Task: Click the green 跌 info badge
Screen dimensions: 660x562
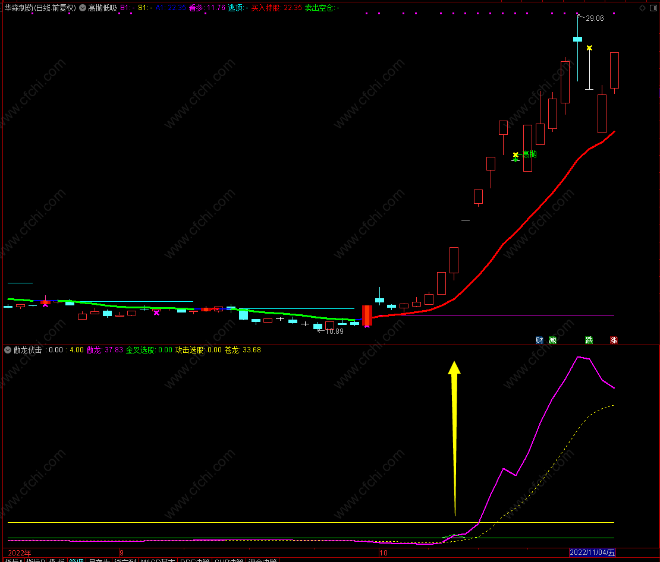Action: [589, 340]
